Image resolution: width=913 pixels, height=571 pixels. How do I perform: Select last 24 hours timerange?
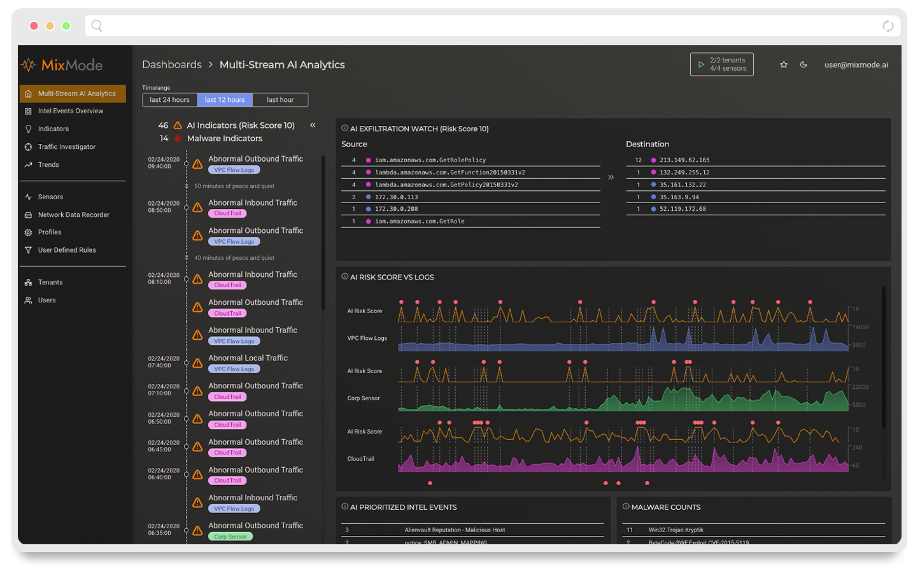coord(169,100)
